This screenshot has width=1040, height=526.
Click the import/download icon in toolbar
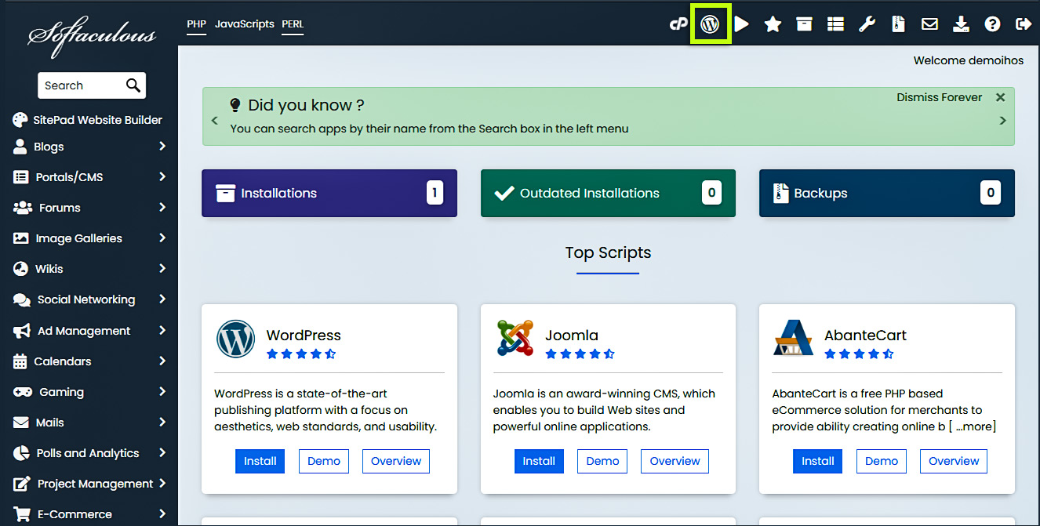pos(961,24)
